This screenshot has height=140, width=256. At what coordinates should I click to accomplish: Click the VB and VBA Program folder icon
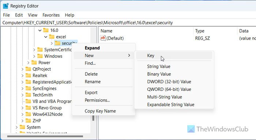(x=28, y=101)
